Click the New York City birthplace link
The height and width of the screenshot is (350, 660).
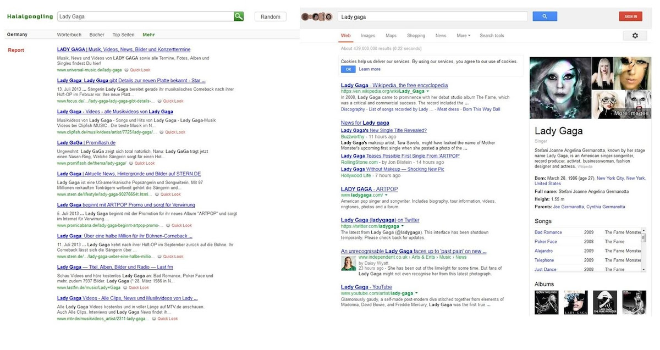pos(610,178)
